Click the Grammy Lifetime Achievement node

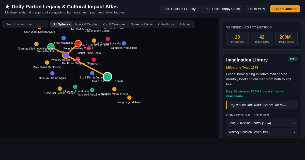coord(36,44)
